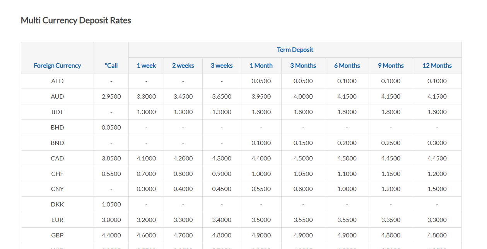Select the *Call column header

(x=111, y=65)
